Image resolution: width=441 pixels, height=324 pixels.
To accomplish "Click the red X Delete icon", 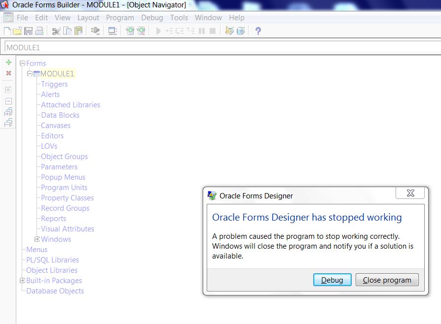I will coord(8,73).
